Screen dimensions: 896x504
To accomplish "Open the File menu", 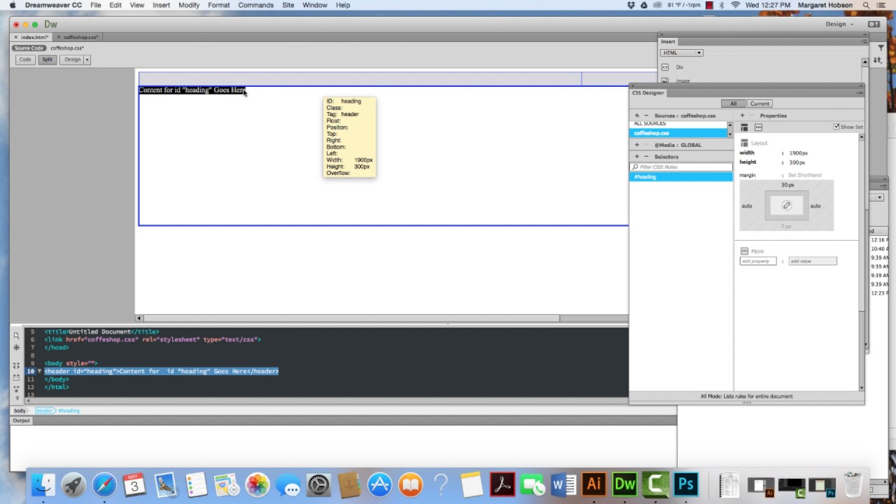I will point(95,5).
